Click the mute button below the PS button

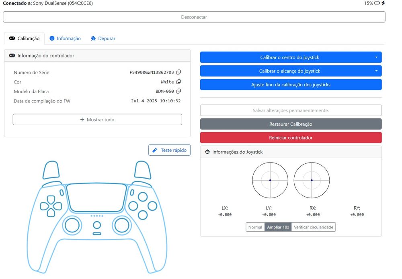click(x=97, y=234)
